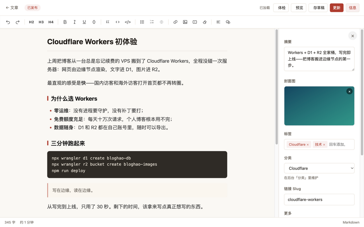Toggle italic formatting
This screenshot has width=364, height=227.
(75, 22)
